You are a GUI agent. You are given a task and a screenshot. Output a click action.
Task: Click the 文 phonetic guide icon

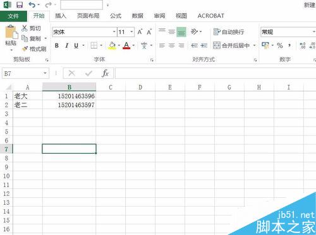144,45
